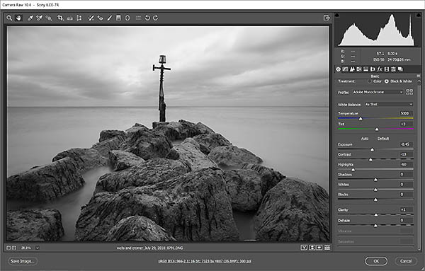Switch to the Black & White Mix tab
Image resolution: width=425 pixels, height=271 pixels.
click(359, 69)
